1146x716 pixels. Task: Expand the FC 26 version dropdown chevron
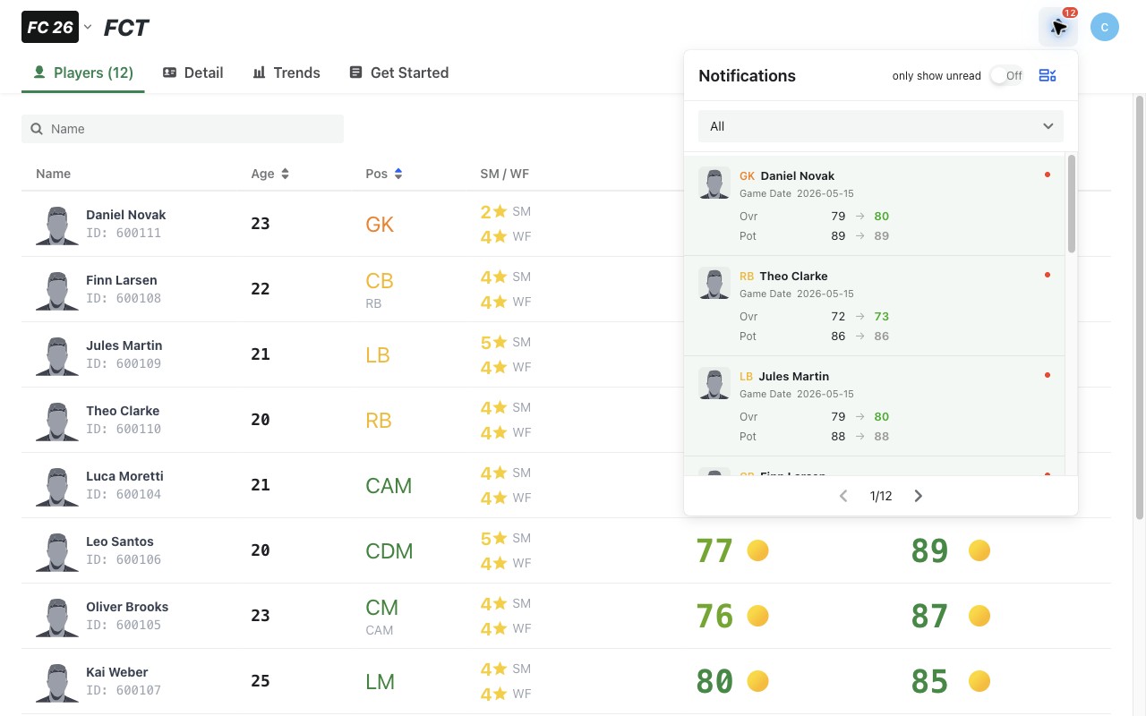tap(88, 27)
